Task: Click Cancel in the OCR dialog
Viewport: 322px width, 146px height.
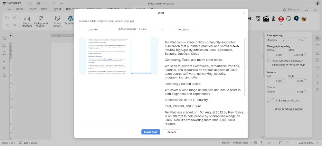Action: tap(171, 132)
